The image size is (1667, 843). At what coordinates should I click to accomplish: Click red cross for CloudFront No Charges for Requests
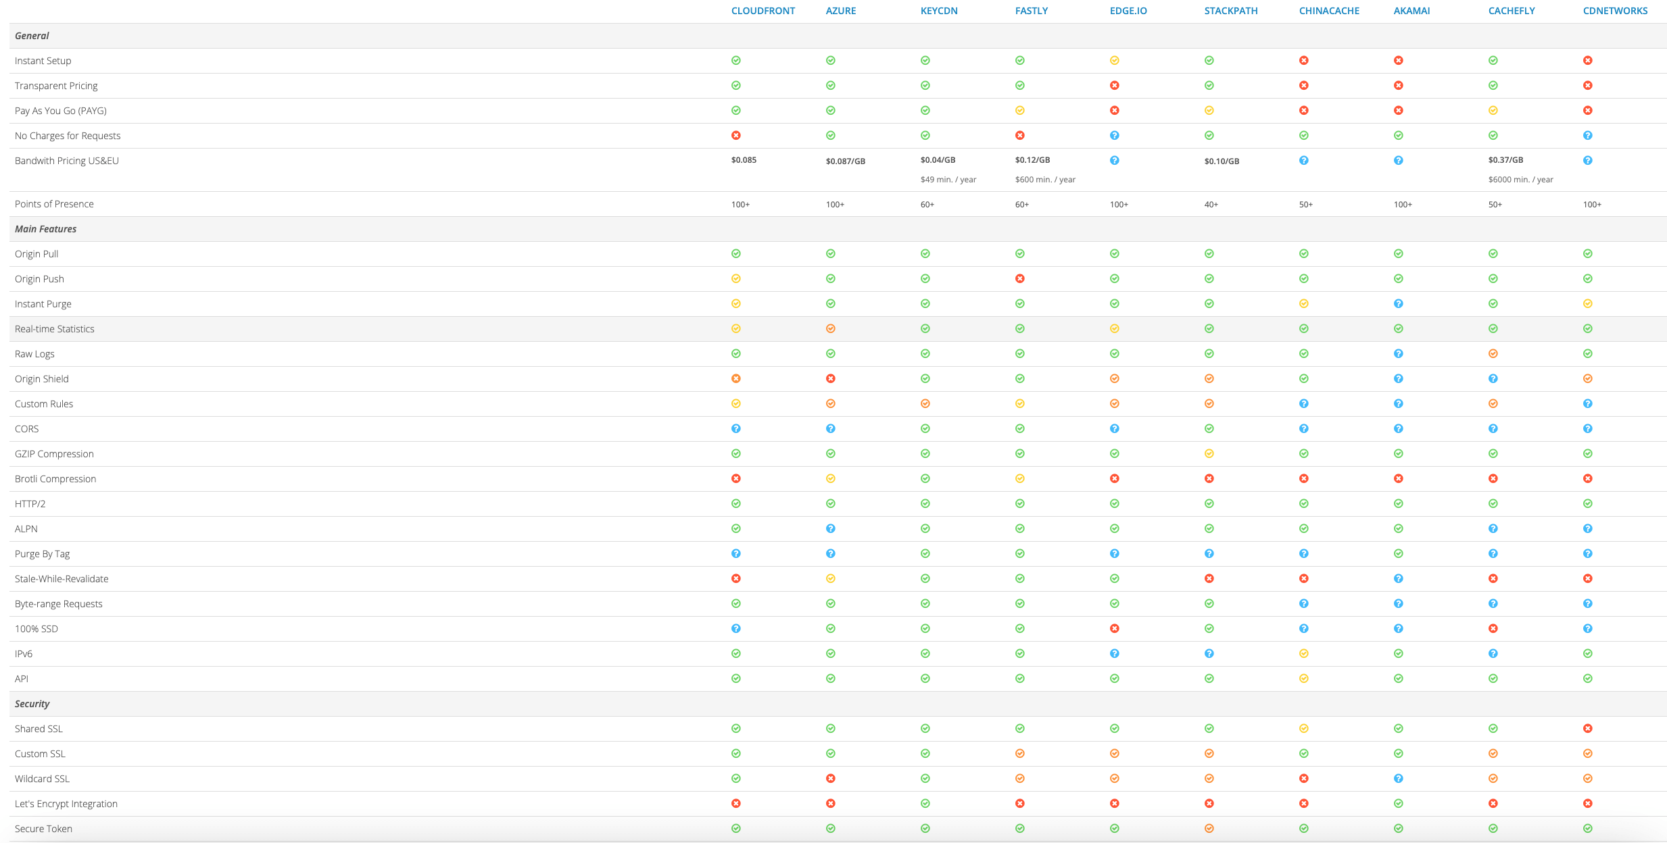coord(736,136)
